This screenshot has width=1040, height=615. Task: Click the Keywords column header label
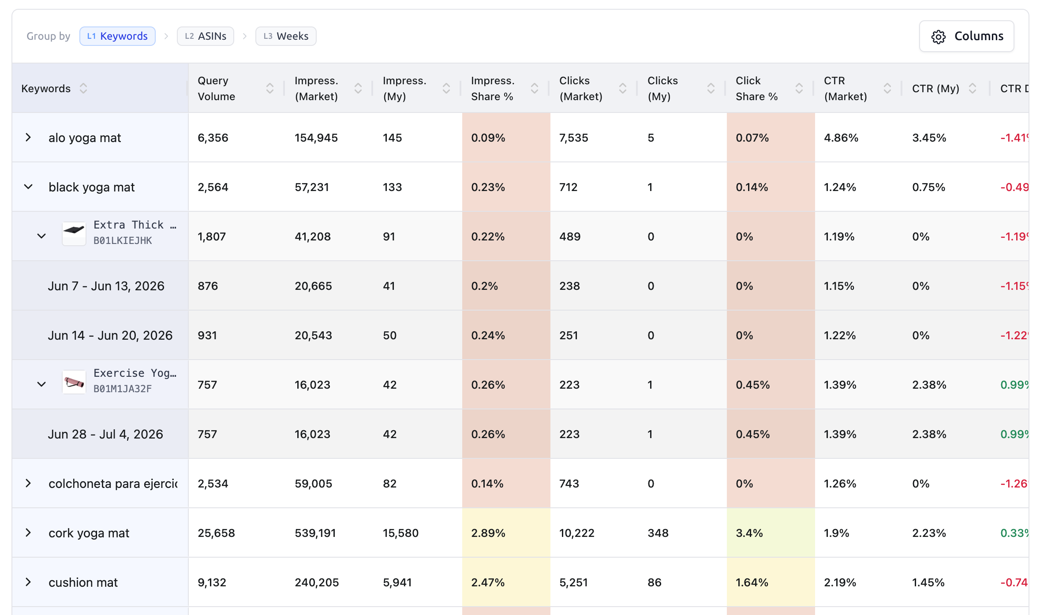pyautogui.click(x=46, y=89)
